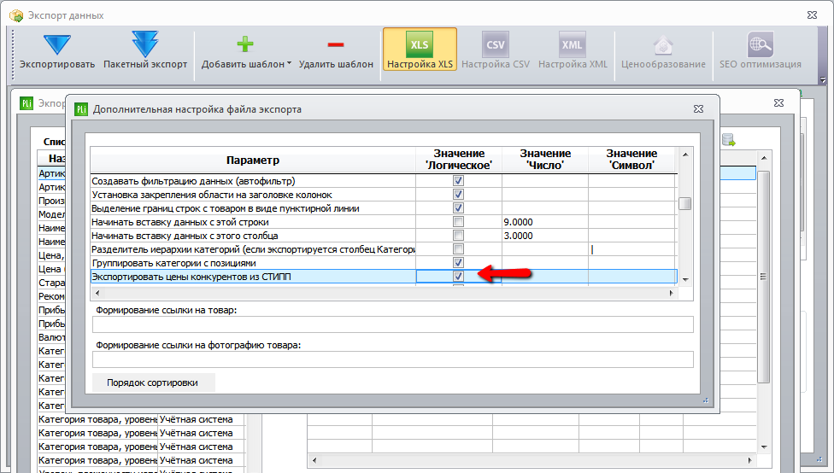The height and width of the screenshot is (473, 834).
Task: Click the database export icon behind dialog
Action: click(728, 140)
